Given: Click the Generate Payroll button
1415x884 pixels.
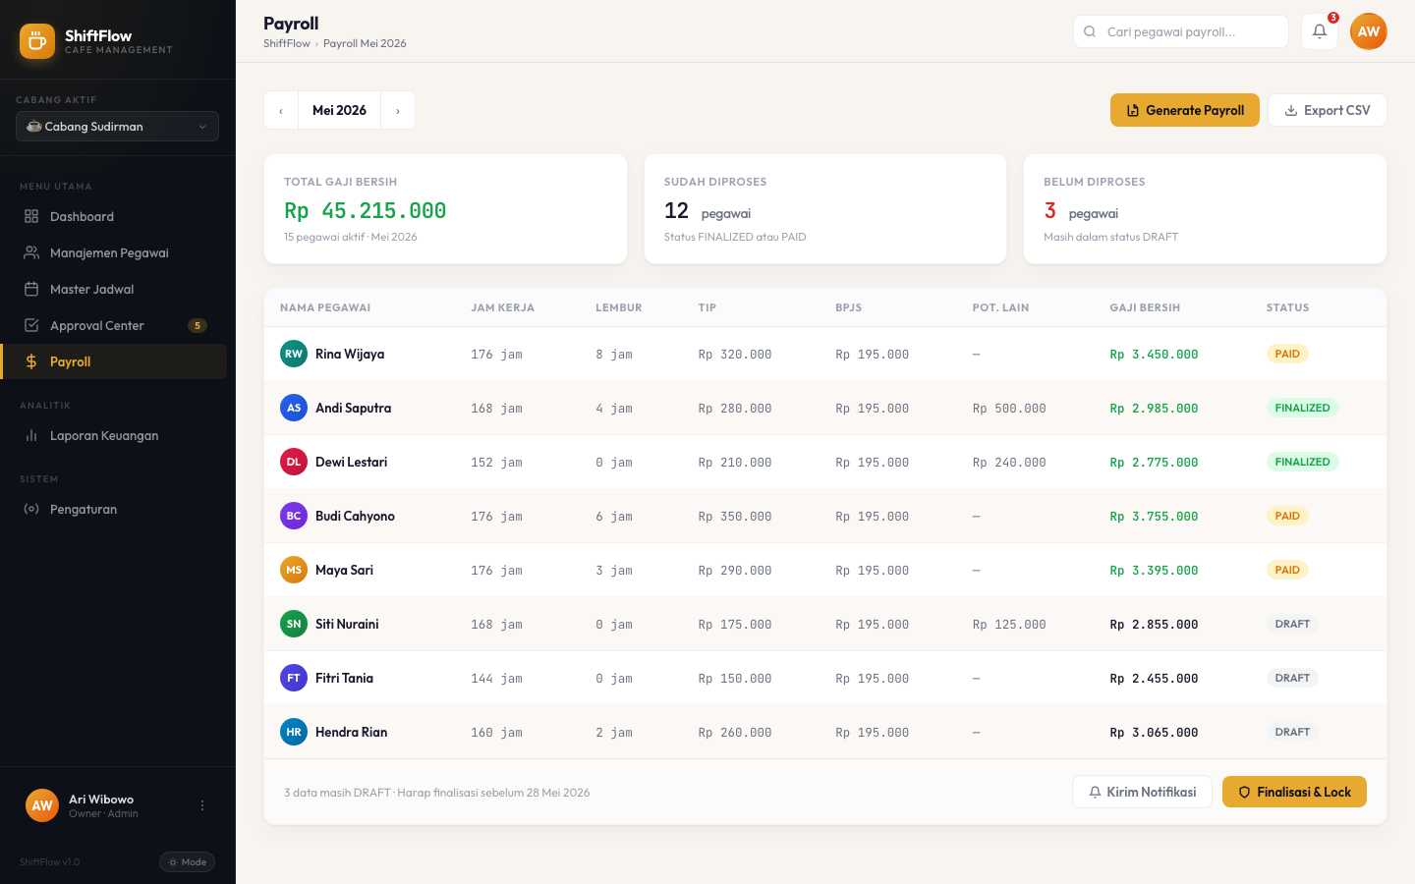Looking at the screenshot, I should click(1185, 110).
